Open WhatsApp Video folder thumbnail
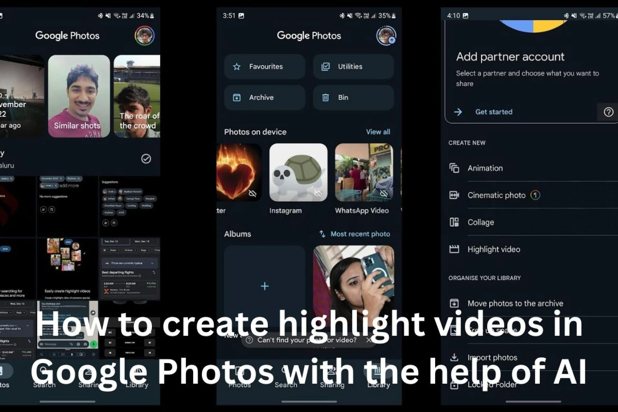This screenshot has width=618, height=412. [364, 173]
